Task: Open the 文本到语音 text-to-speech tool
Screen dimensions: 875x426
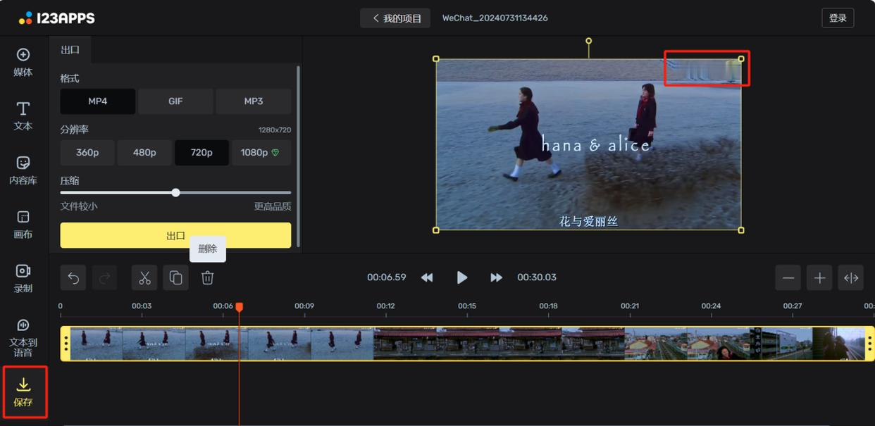Action: [x=23, y=336]
